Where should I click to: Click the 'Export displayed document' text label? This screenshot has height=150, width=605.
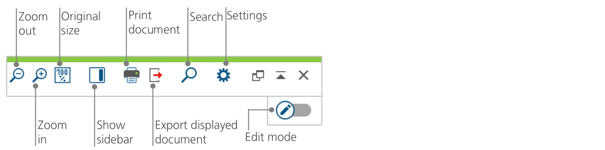[x=196, y=132]
